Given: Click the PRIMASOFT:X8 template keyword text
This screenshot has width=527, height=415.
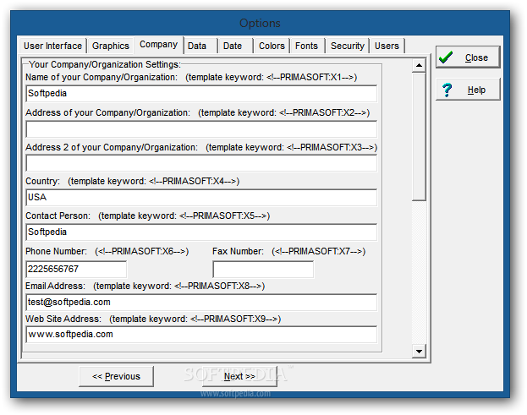Looking at the screenshot, I should click(x=179, y=286).
